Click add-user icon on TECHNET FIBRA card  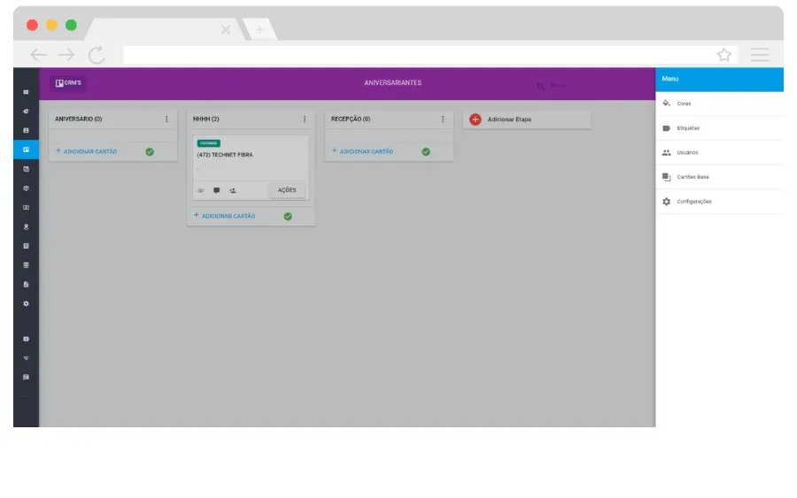coord(232,190)
